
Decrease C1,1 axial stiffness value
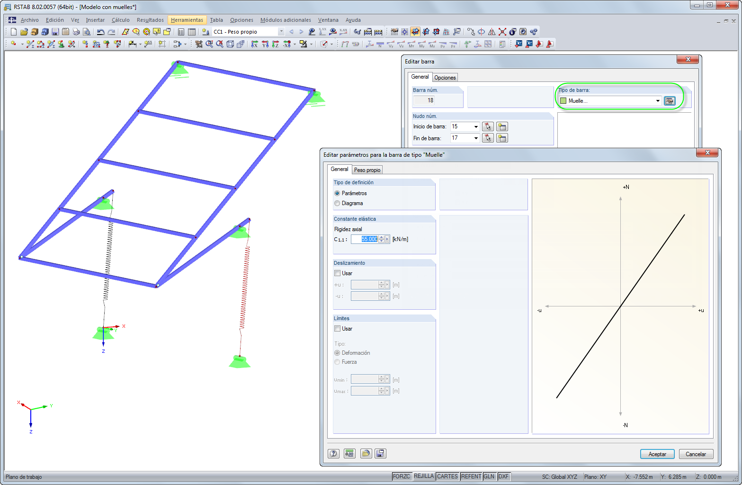pos(381,241)
